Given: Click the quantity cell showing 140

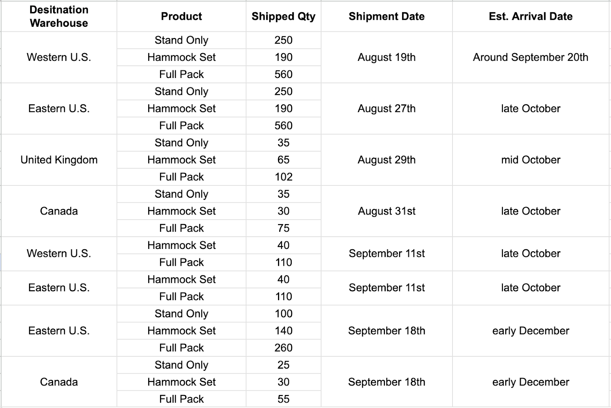Looking at the screenshot, I should point(283,331).
